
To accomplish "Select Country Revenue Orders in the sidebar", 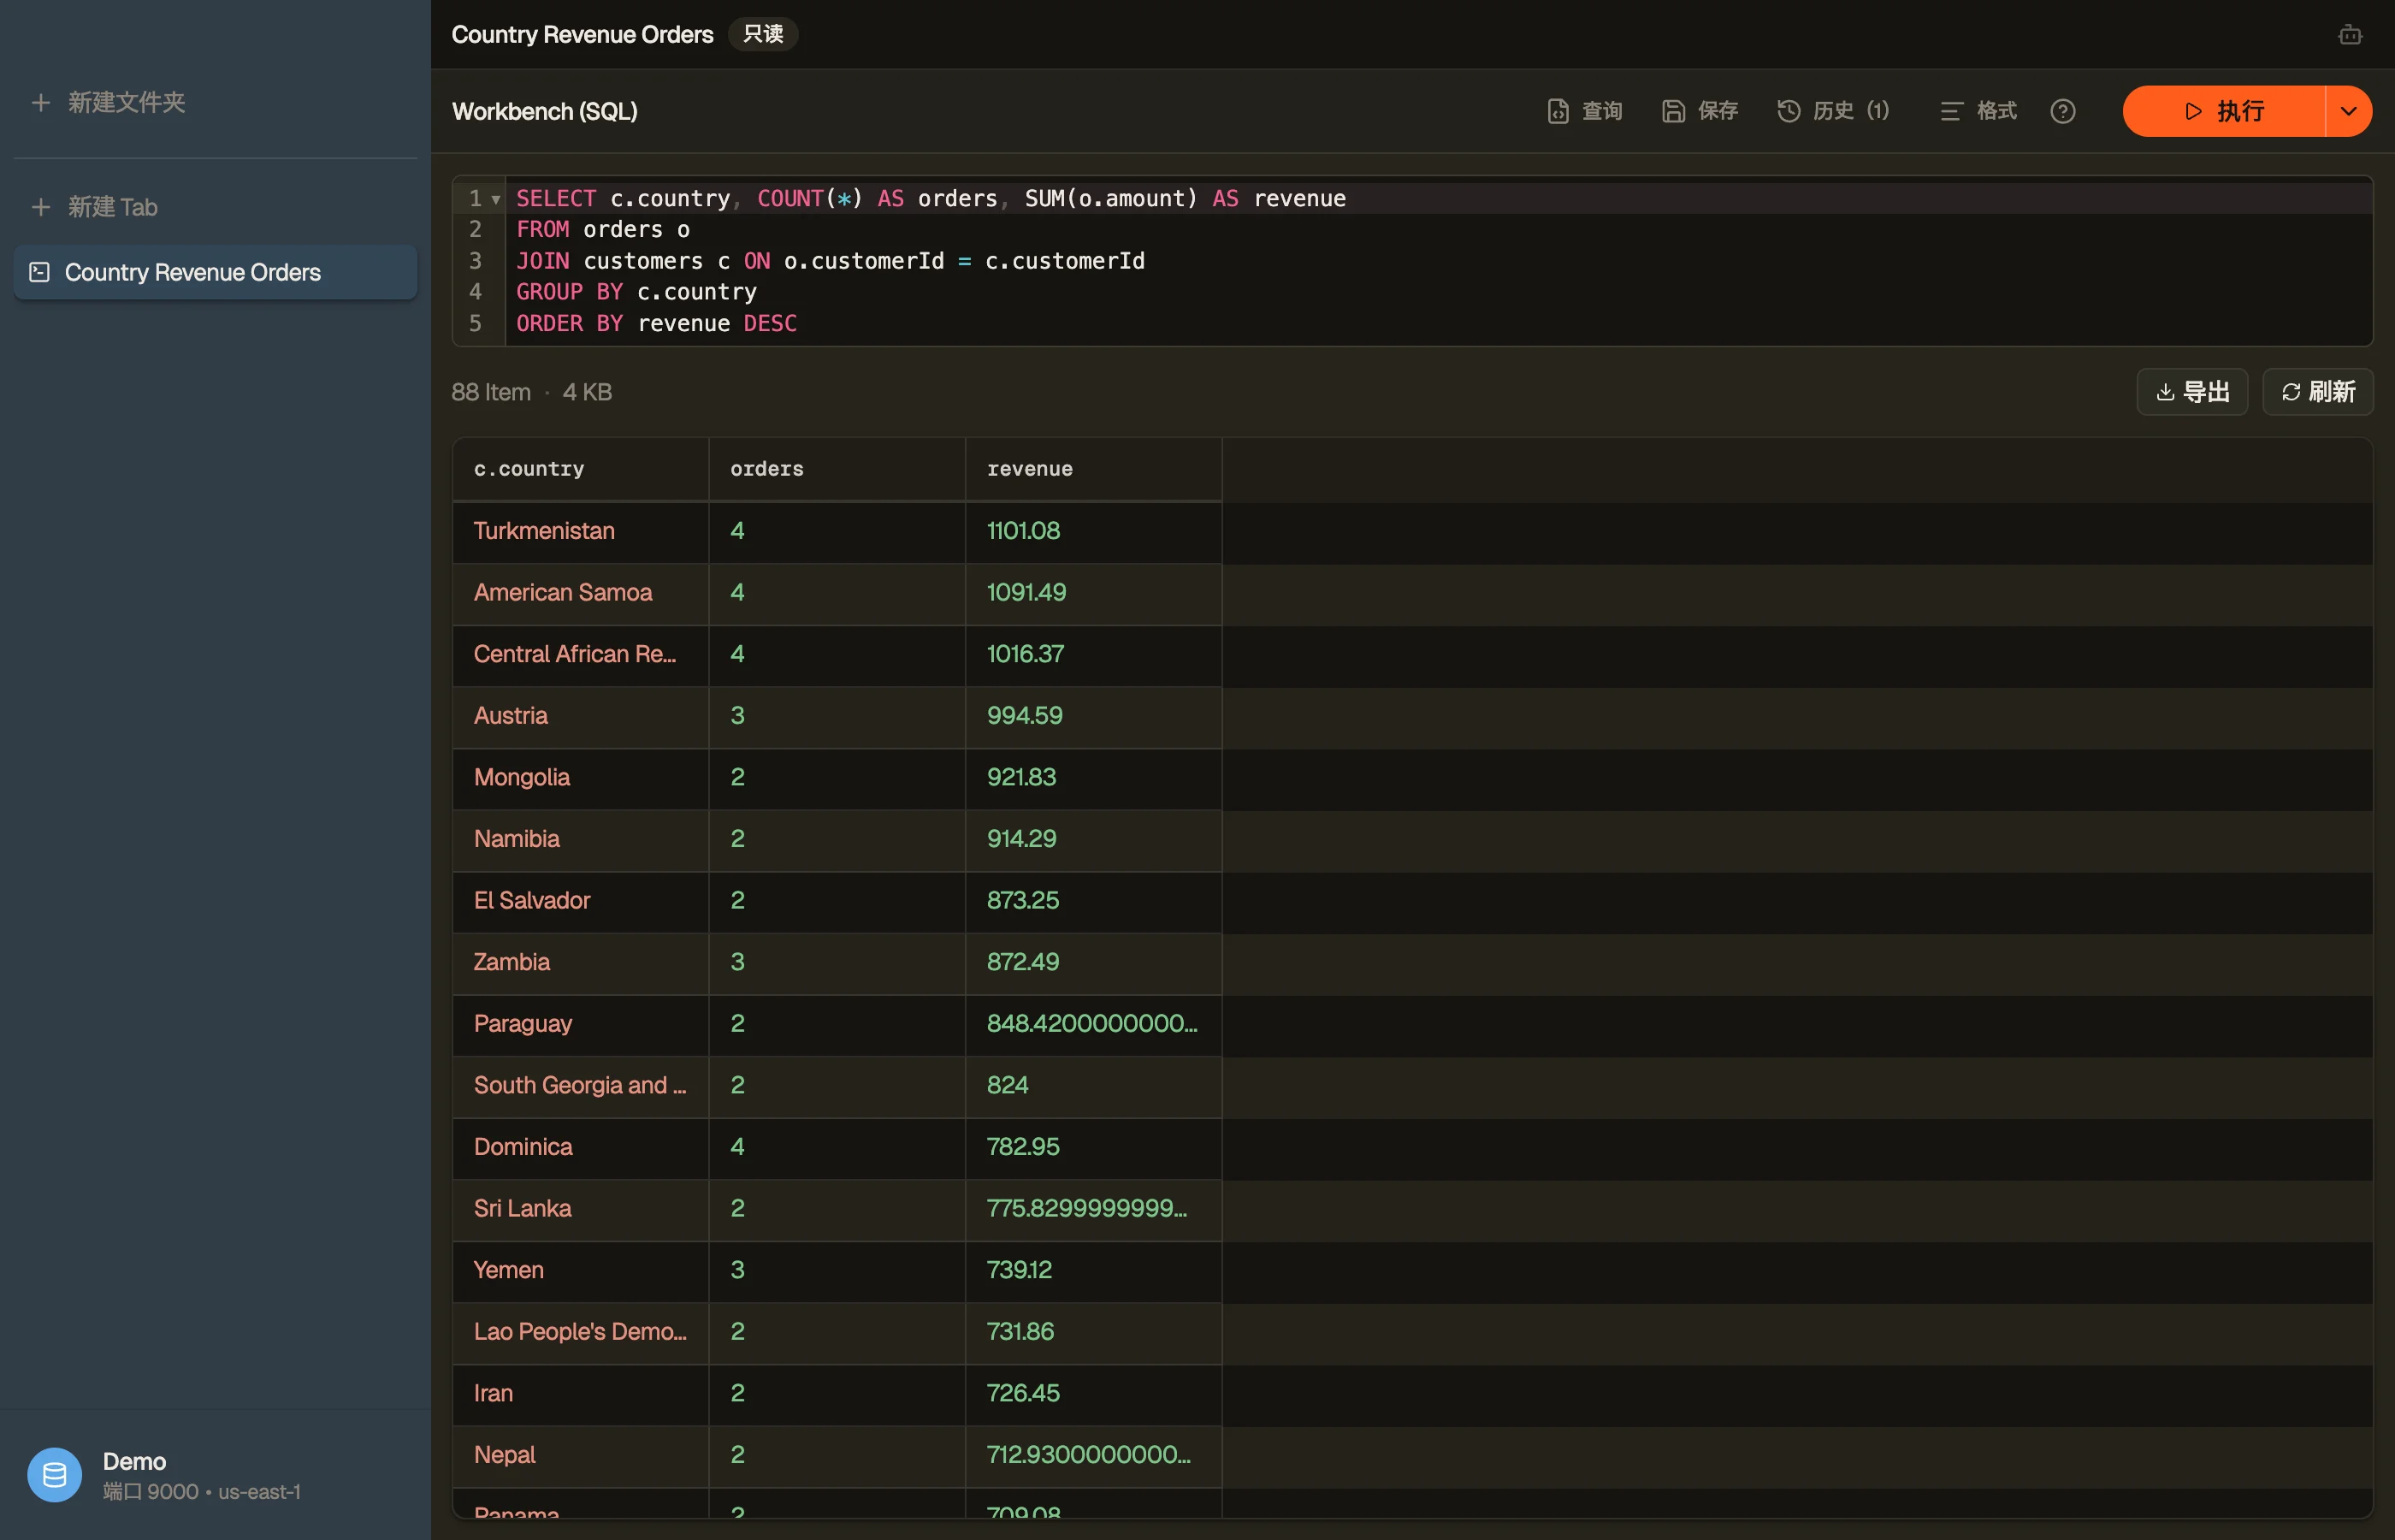I will (x=215, y=272).
